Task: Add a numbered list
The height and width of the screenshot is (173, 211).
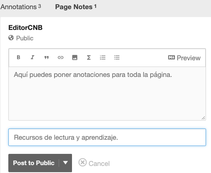Action: 103,57
